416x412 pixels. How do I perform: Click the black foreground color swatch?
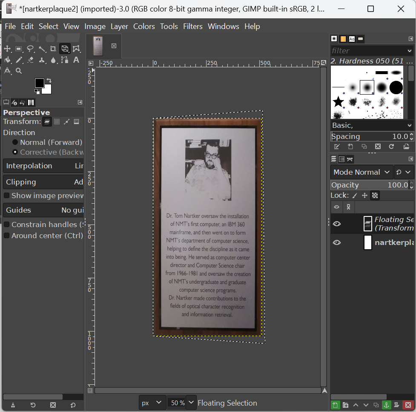tap(39, 83)
